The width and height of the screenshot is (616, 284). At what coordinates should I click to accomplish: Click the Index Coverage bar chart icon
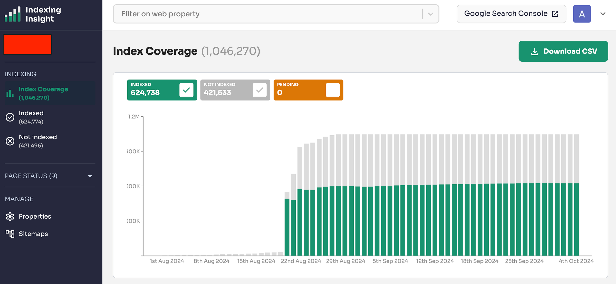tap(10, 93)
